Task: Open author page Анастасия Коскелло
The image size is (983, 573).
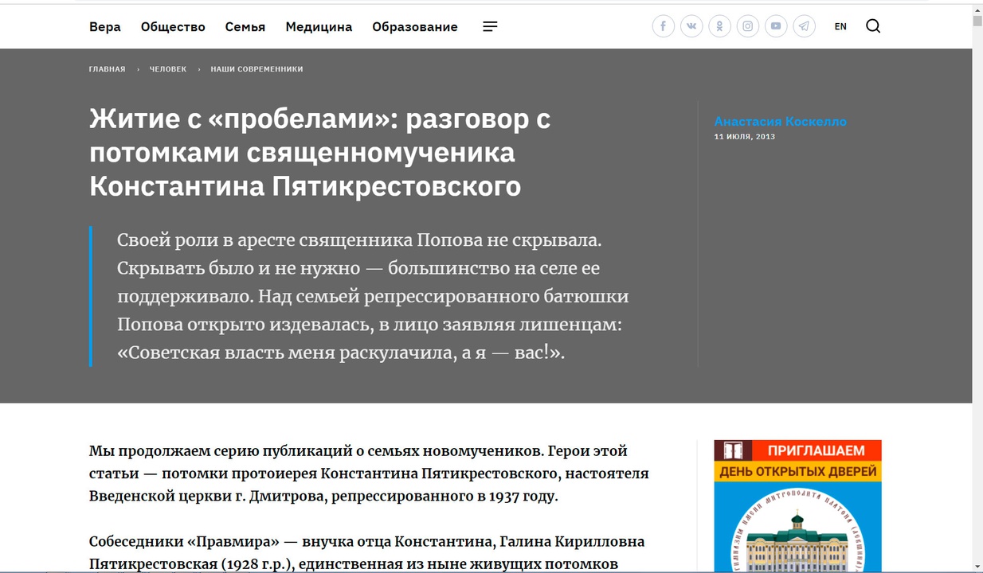Action: tap(781, 122)
